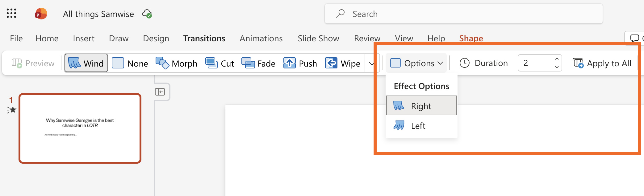Screen dimensions: 644x196
Task: Check the cloud saved status icon
Action: pos(147,14)
